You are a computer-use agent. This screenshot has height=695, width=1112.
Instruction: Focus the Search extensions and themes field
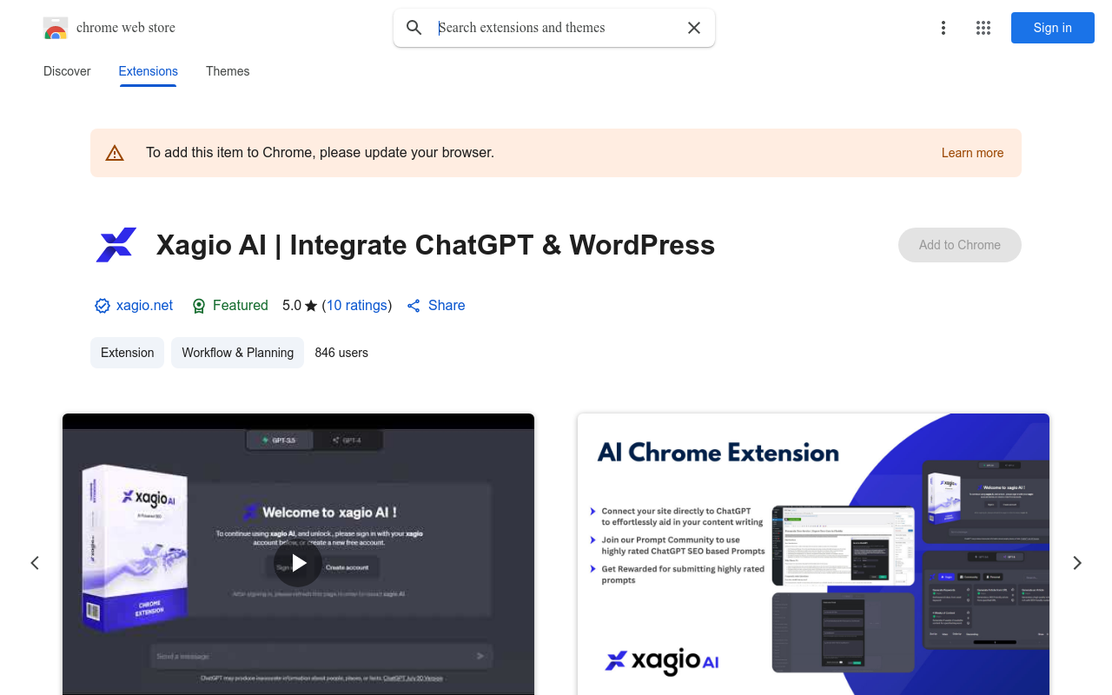tap(556, 28)
